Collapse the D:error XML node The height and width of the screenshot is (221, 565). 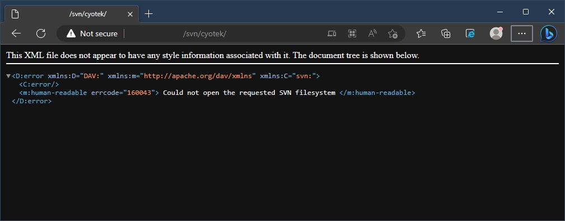tap(8, 76)
